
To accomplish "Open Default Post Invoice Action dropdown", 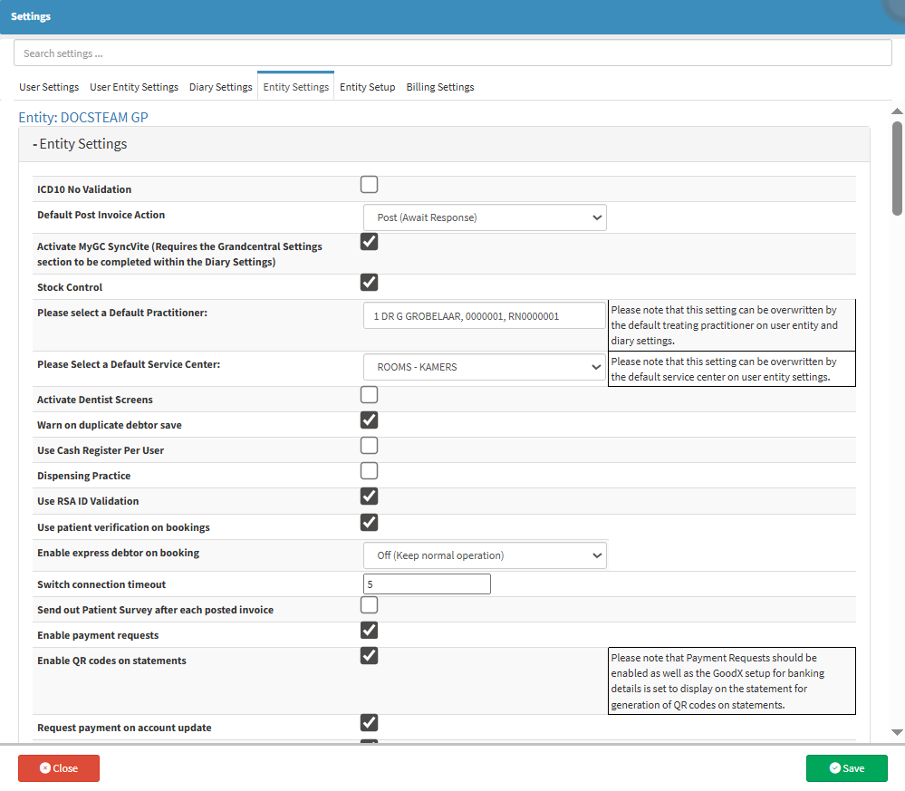I will (485, 217).
